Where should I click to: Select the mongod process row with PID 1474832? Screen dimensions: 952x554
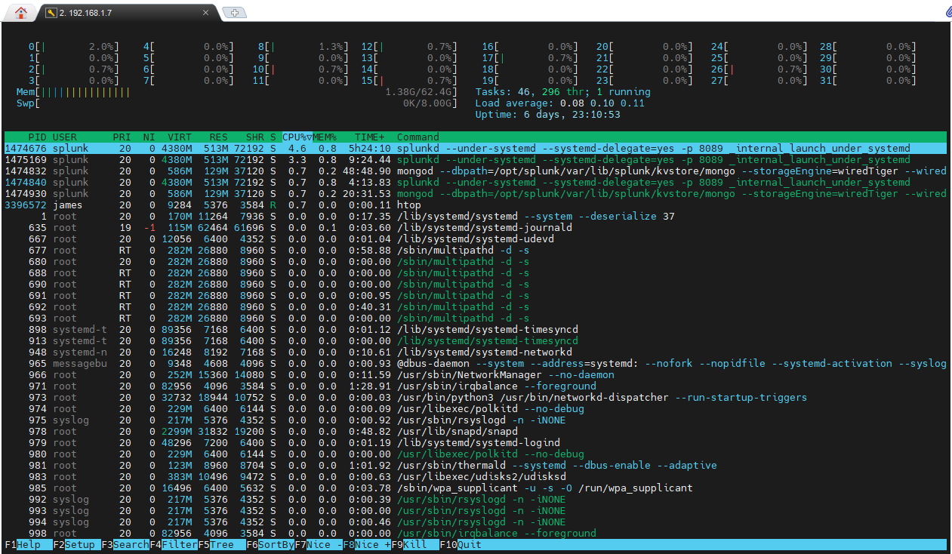pyautogui.click(x=476, y=171)
